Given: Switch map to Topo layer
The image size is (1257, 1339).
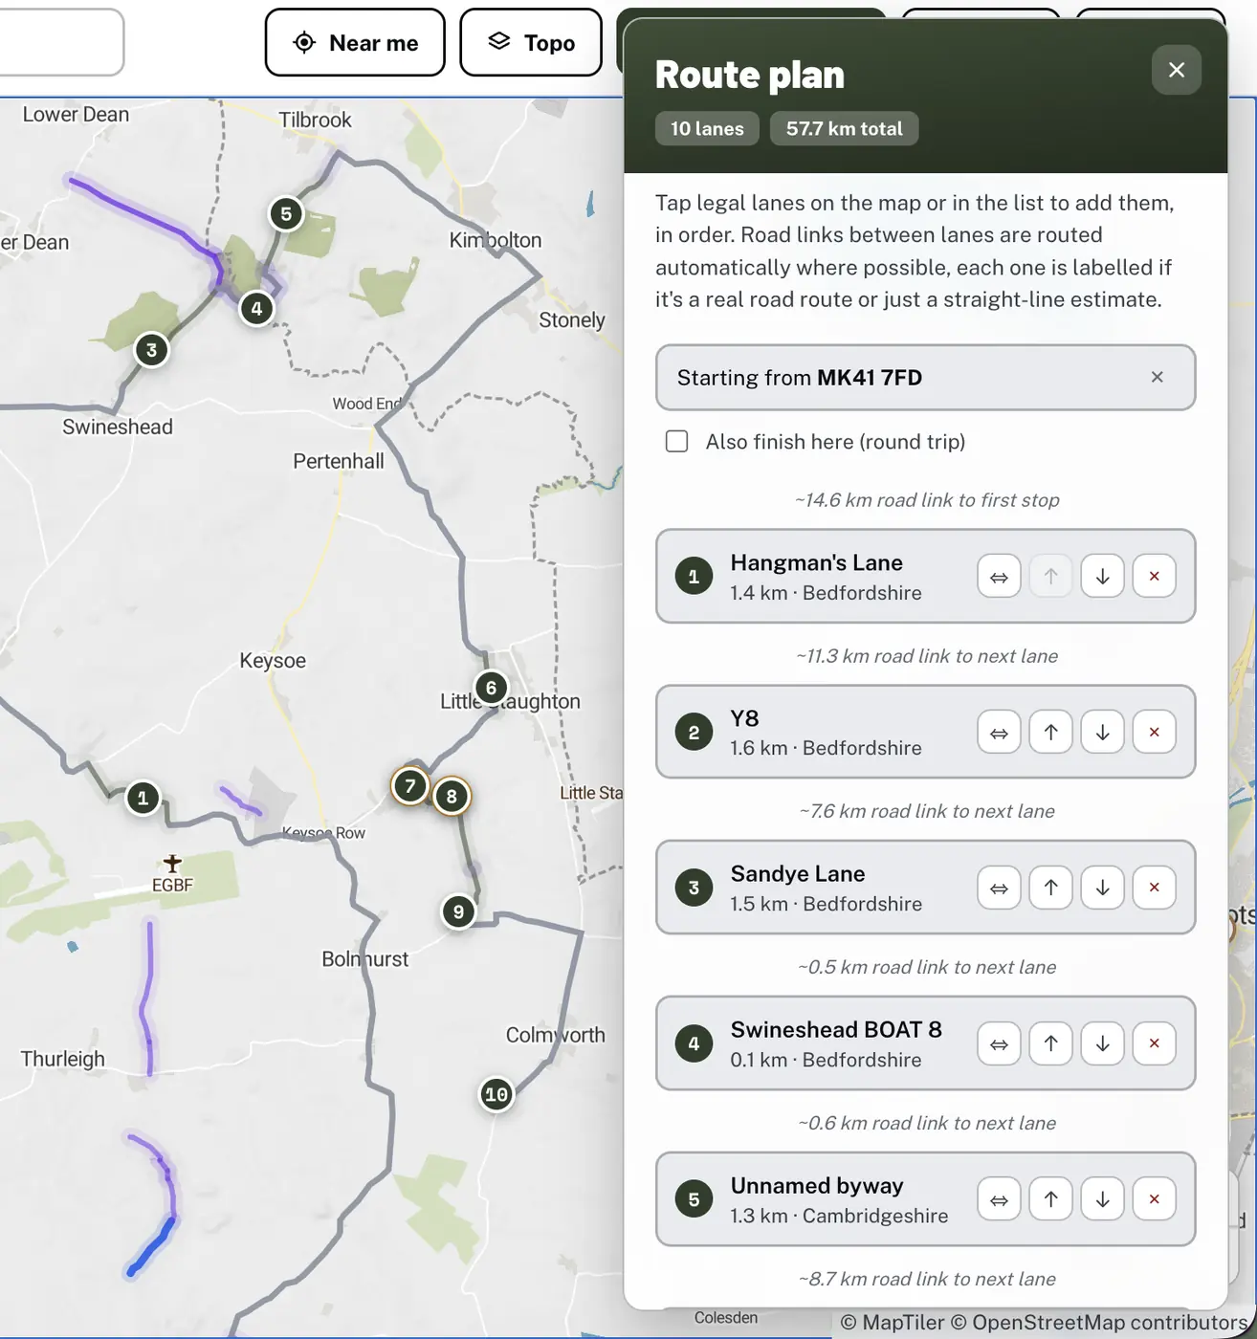Looking at the screenshot, I should point(531,43).
